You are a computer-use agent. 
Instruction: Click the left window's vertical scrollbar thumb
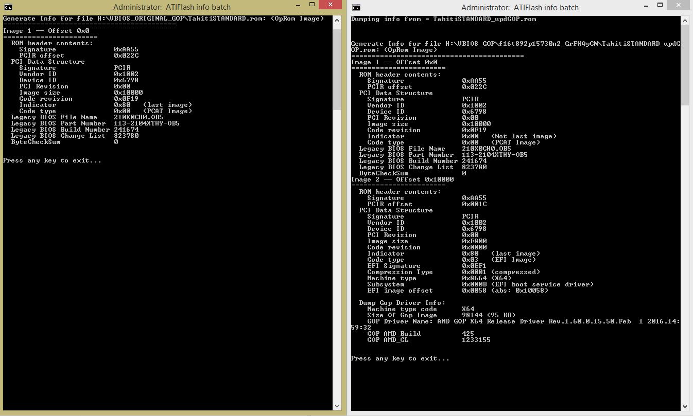[337, 69]
